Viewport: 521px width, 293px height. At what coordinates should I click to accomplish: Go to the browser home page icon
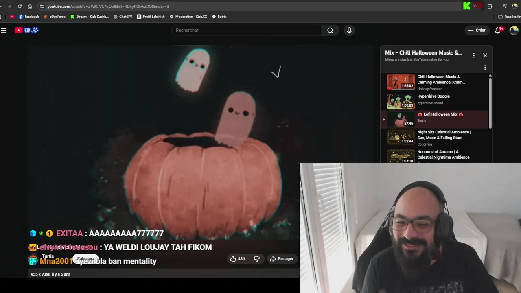(x=30, y=7)
